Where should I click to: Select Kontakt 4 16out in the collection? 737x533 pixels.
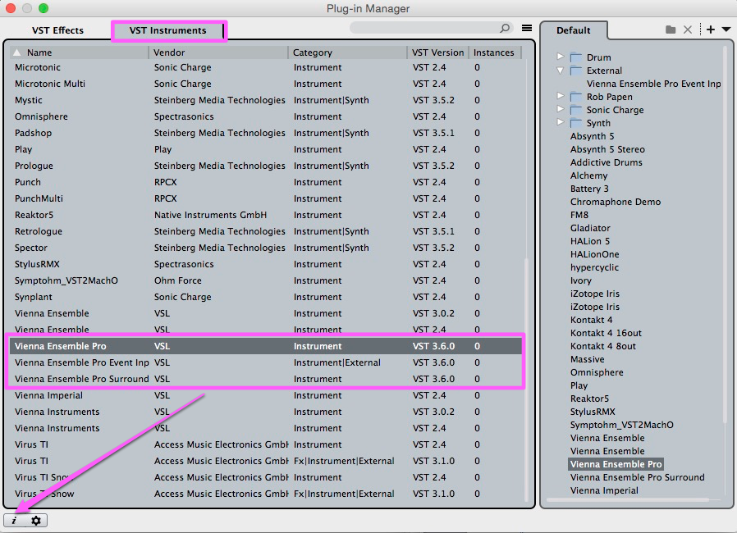[x=606, y=333]
